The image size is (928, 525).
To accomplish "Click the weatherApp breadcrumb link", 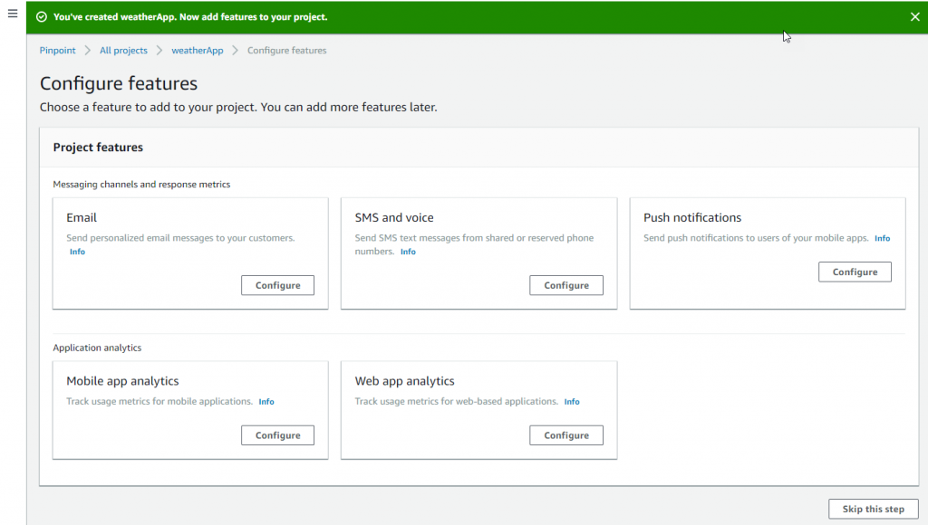I will coord(197,50).
